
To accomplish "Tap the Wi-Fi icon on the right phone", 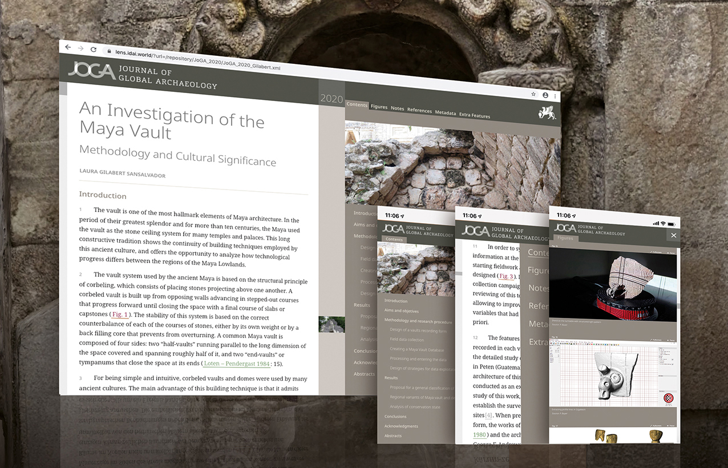I will coord(662,224).
